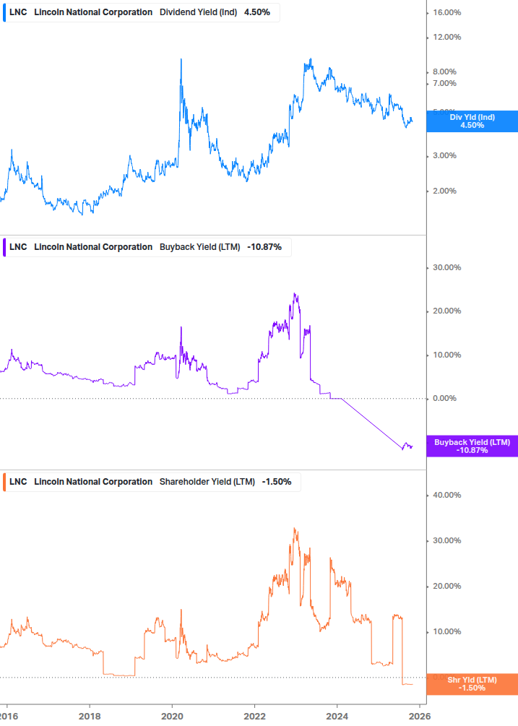The image size is (518, 726).
Task: Click the orange color bar of shareholder legend
Action: (x=4, y=482)
